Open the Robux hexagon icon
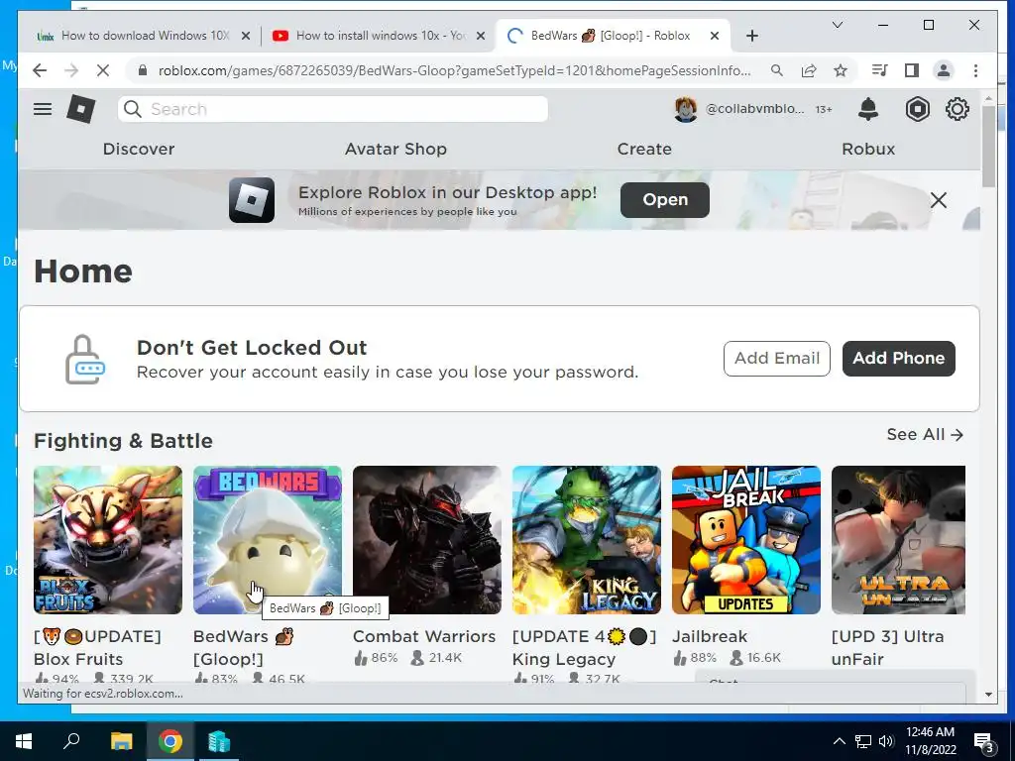Screen dimensions: 1015x761 [x=917, y=109]
